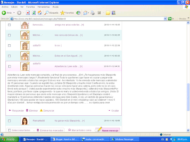
Task: Expand the Mail icon dropdown arrow
Action: [88, 13]
